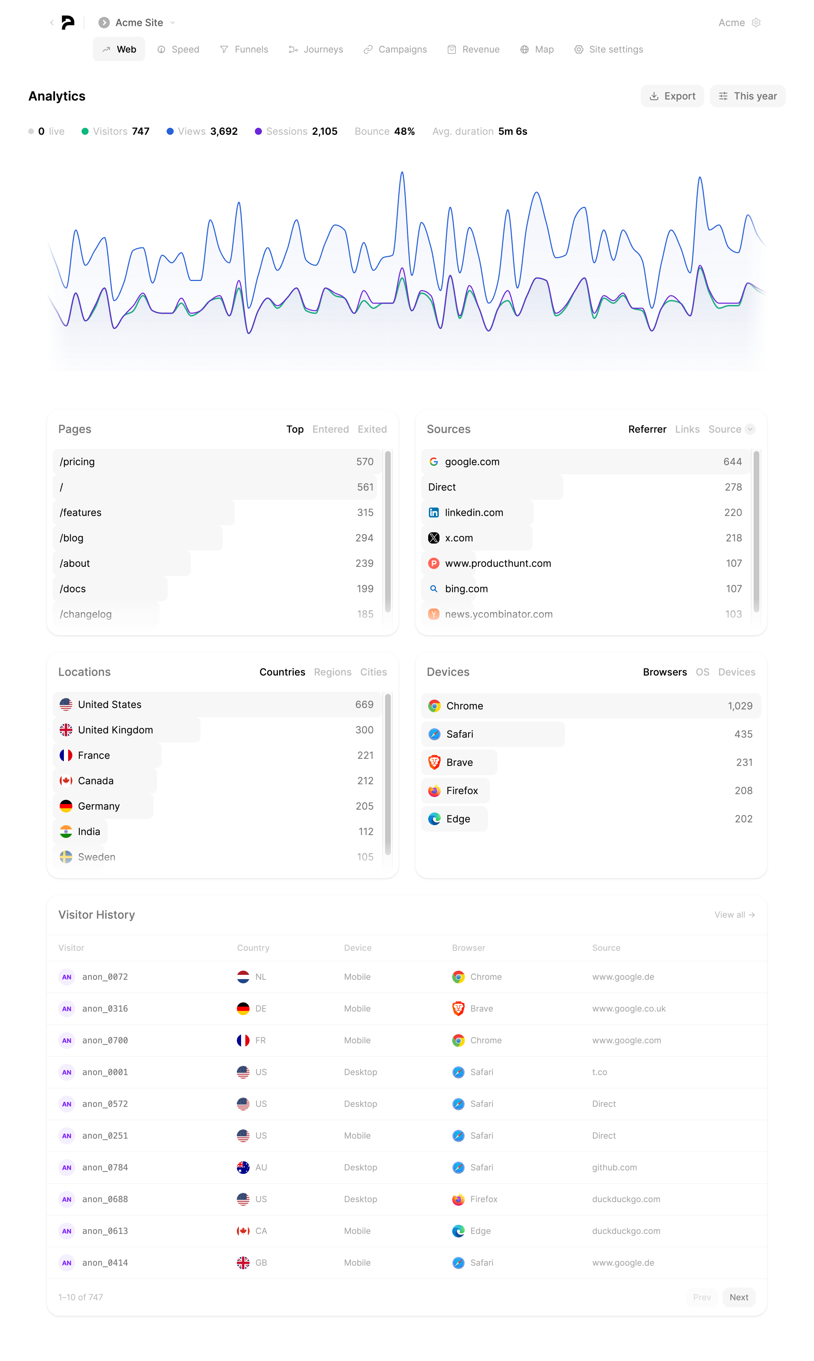This screenshot has width=814, height=1361.
Task: Click the black P logo icon
Action: pyautogui.click(x=68, y=23)
